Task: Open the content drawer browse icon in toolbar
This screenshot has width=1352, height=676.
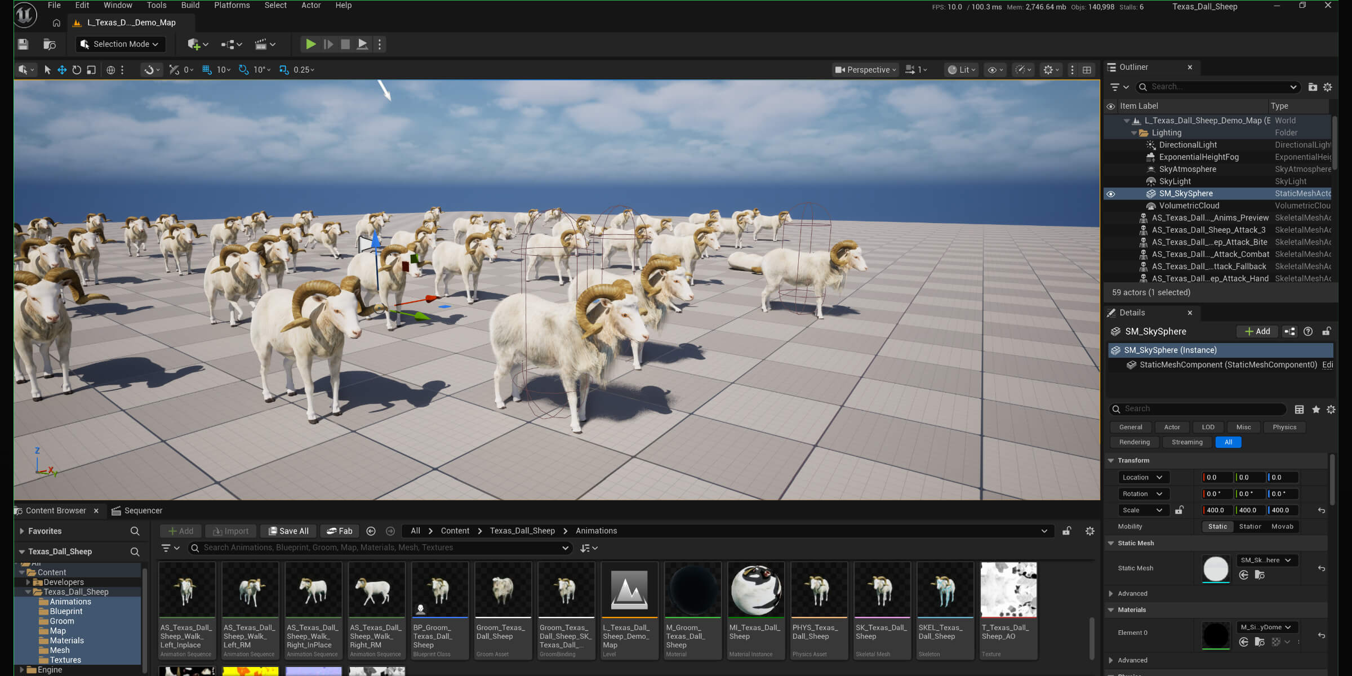Action: click(50, 44)
